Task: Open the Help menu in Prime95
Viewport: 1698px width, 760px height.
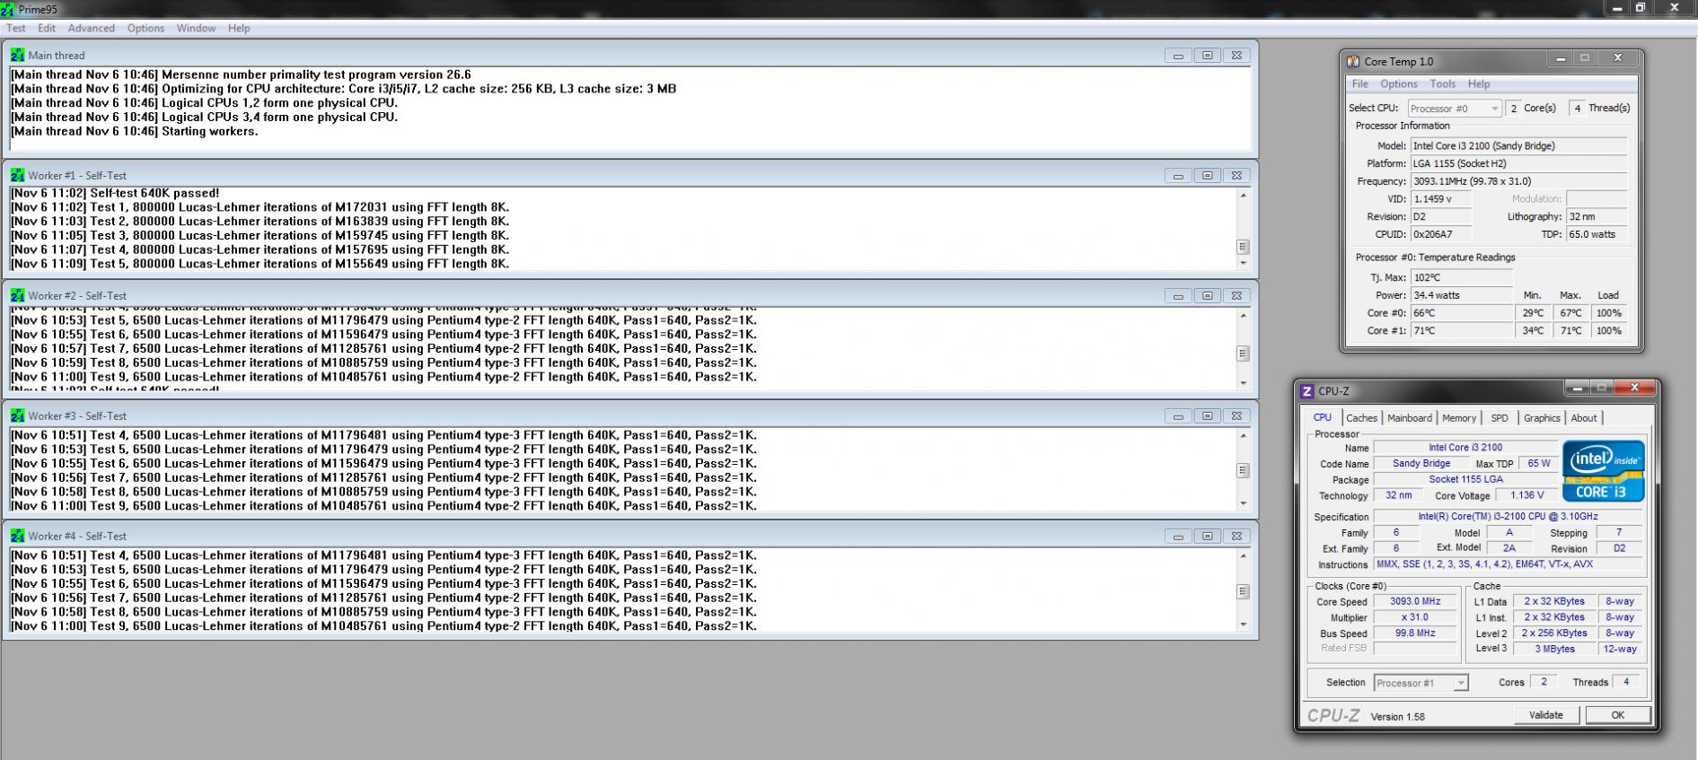Action: [239, 28]
